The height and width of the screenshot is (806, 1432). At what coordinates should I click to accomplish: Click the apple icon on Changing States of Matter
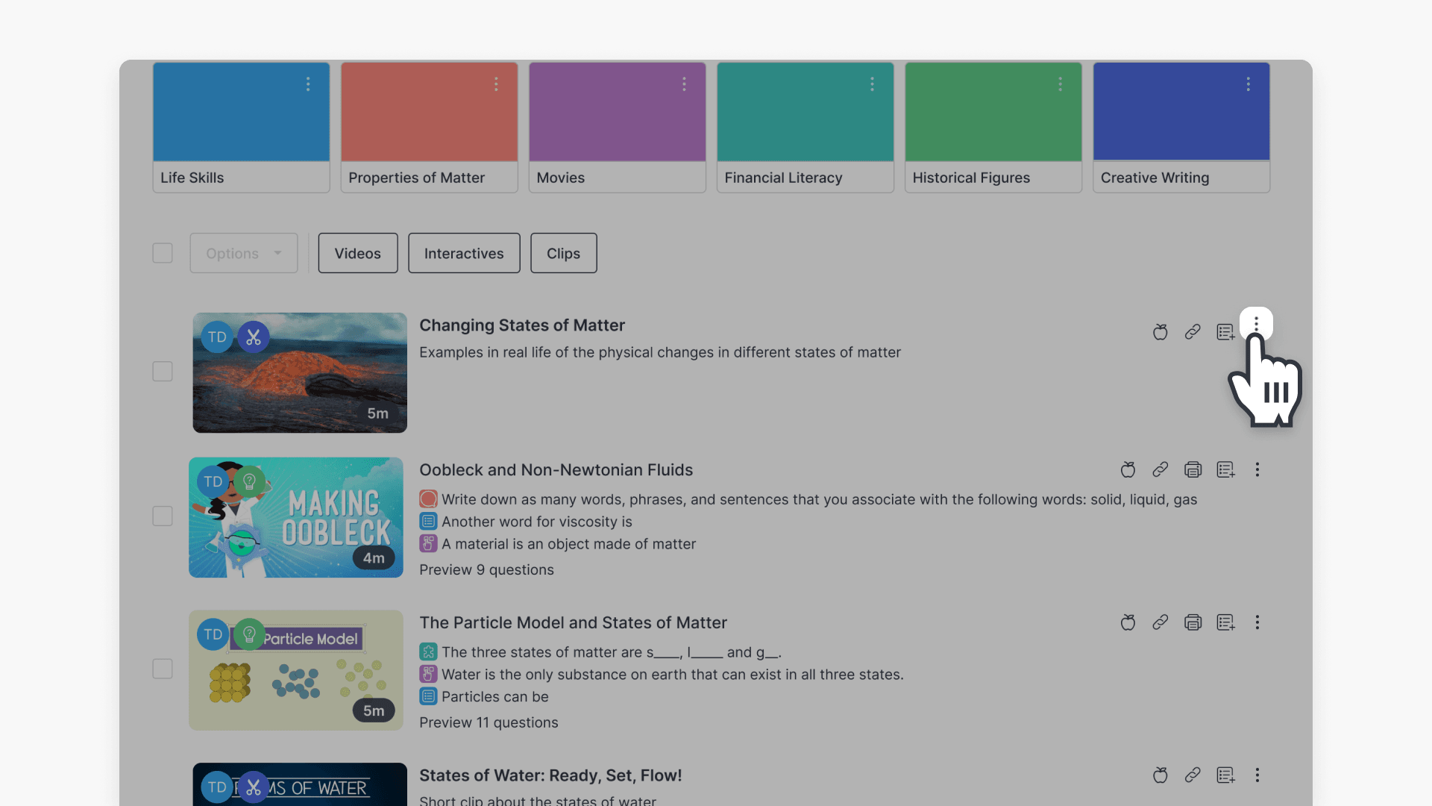1160,332
